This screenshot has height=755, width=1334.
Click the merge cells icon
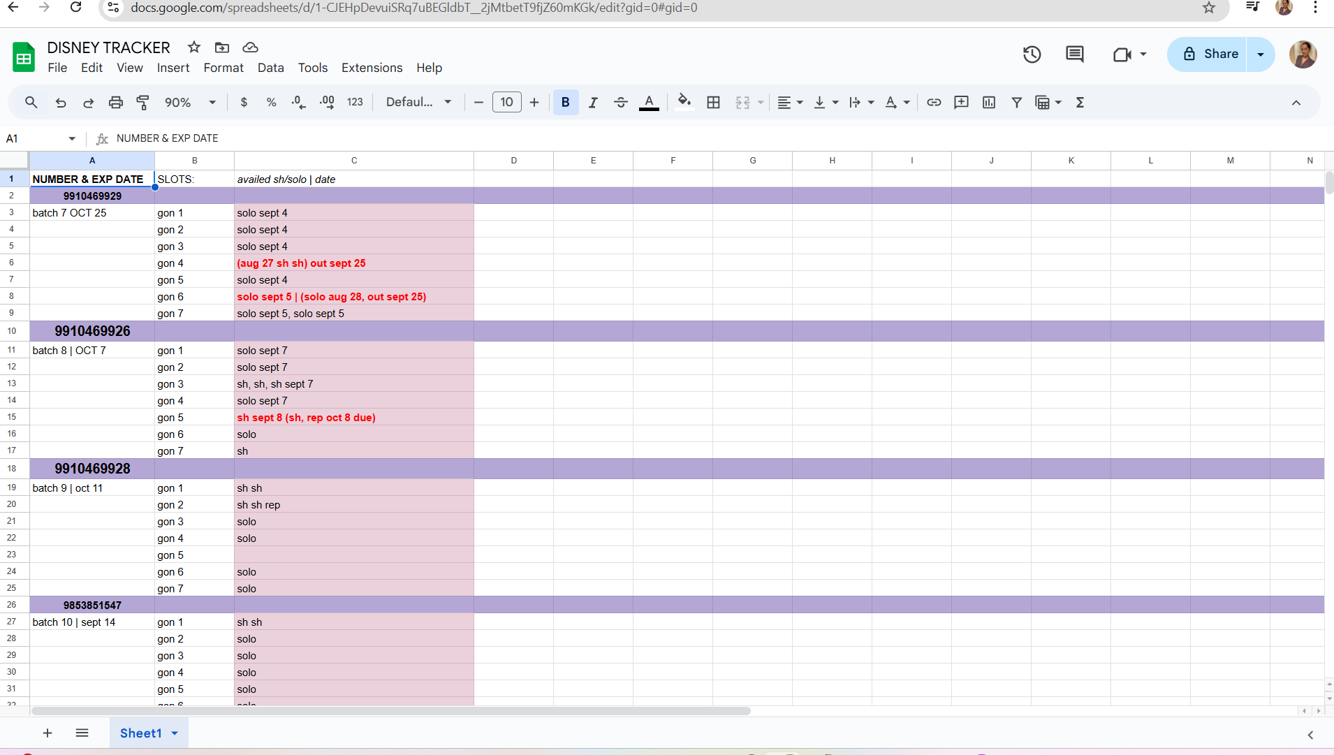(742, 103)
